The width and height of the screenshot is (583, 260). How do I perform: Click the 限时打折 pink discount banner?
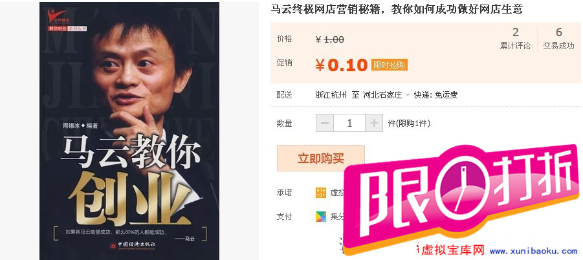click(461, 199)
